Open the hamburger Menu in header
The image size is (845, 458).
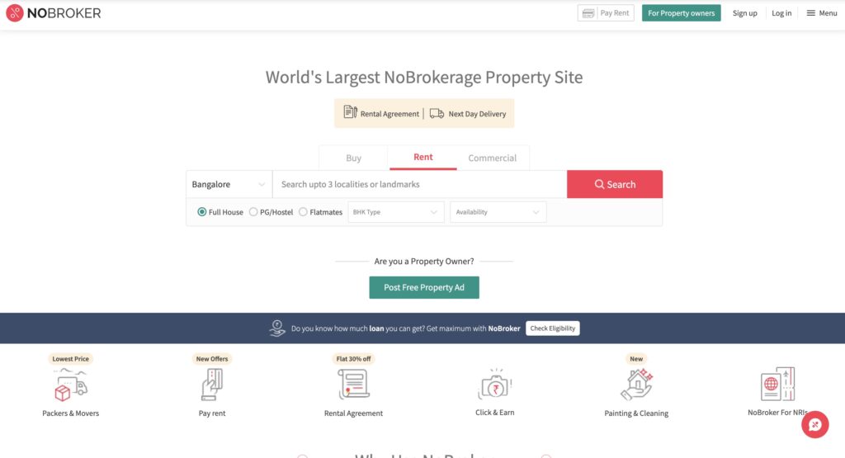[821, 13]
